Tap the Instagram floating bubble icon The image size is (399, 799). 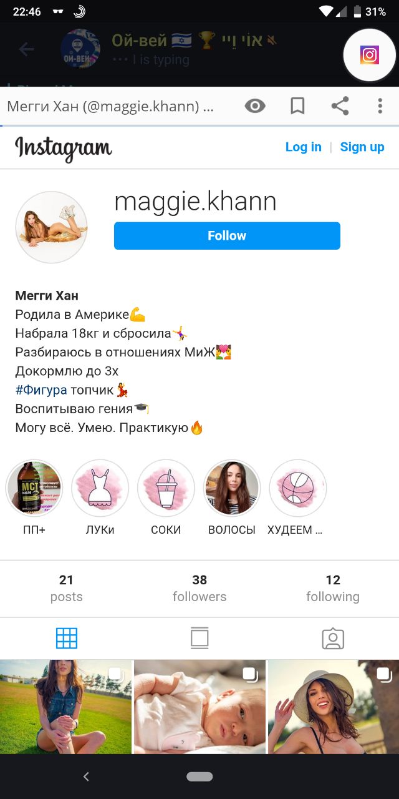pyautogui.click(x=370, y=55)
